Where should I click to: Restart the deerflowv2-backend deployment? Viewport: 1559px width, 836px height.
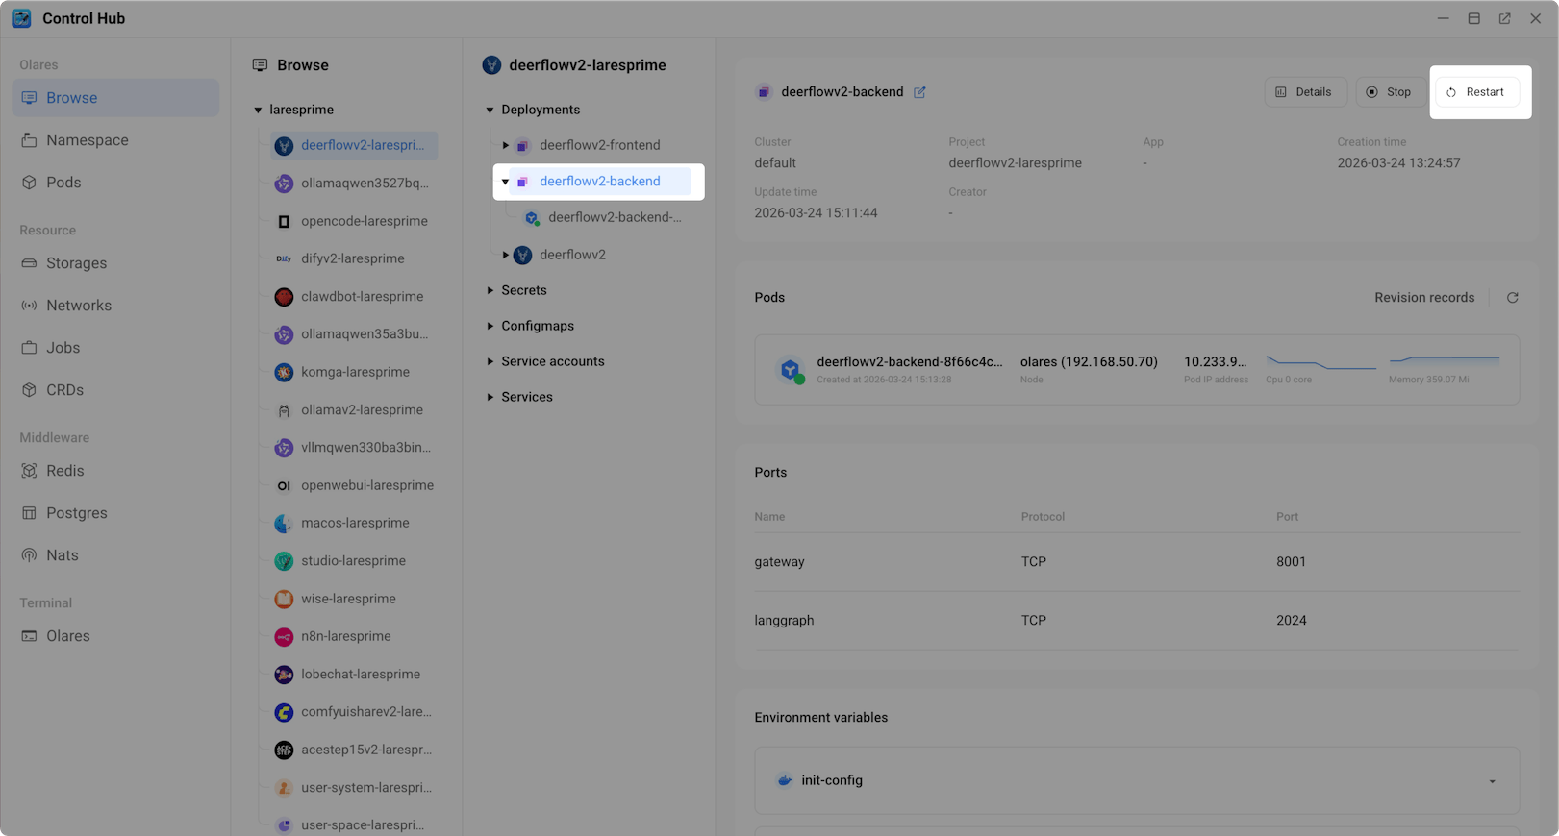click(x=1476, y=92)
